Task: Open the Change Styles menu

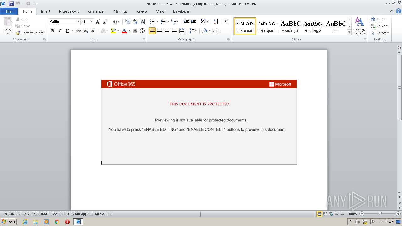Action: (359, 26)
